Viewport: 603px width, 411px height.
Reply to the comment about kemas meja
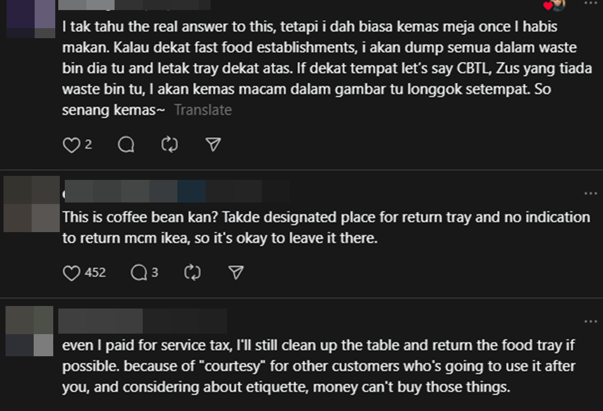(126, 145)
